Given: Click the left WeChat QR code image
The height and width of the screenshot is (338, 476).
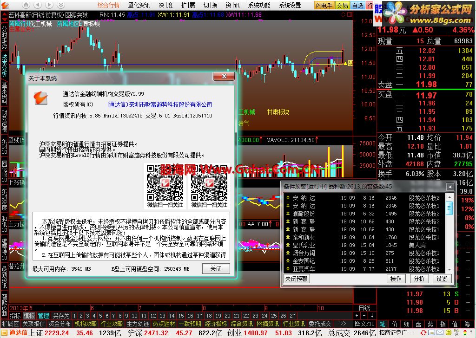Looking at the screenshot, I should click(165, 186).
